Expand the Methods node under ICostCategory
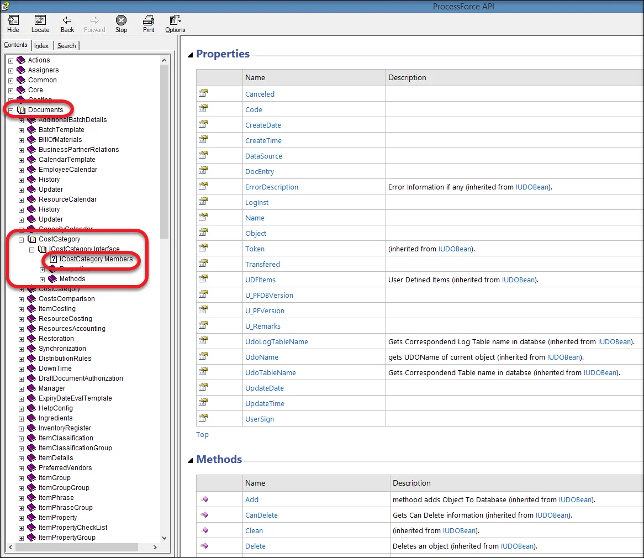644x558 pixels. [42, 280]
